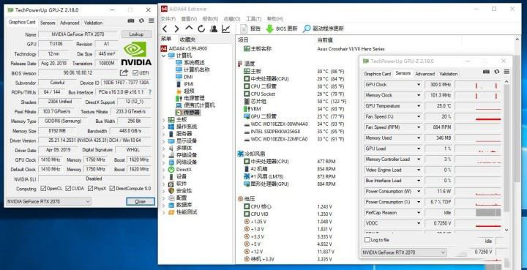This screenshot has width=527, height=270.
Task: Click the NVIDIA logo in GPU-Z
Action: coord(136,53)
